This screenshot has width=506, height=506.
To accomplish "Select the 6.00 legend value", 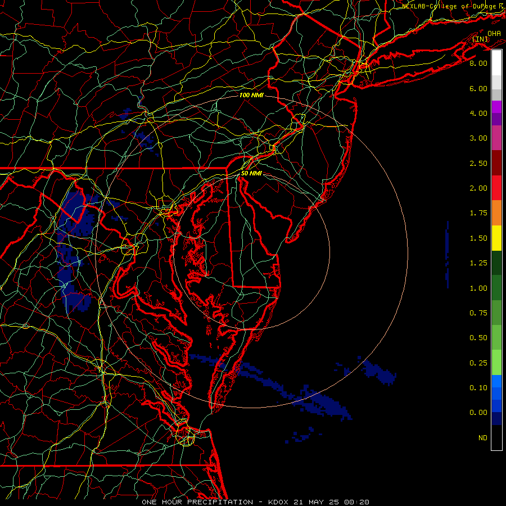I will (x=478, y=88).
